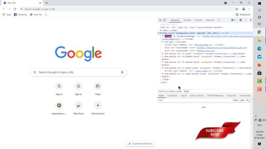266x149 pixels.
Task: Expand the iframe backgroundImage node
Action: pyautogui.click(x=163, y=36)
